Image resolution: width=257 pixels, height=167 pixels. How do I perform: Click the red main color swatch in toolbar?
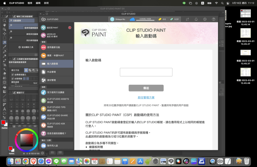pyautogui.click(x=3, y=122)
